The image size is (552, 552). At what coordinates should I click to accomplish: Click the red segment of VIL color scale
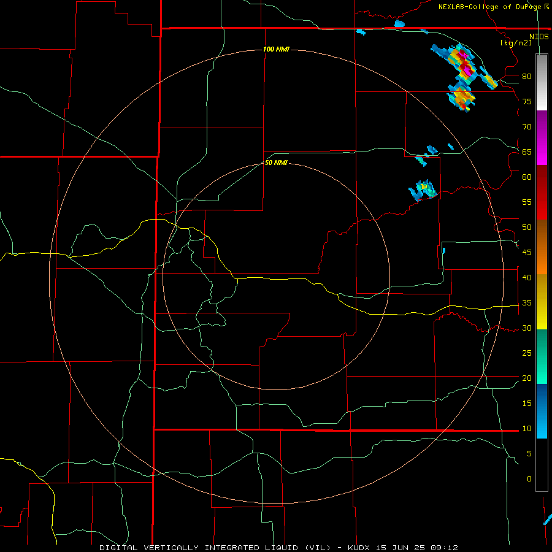542,193
